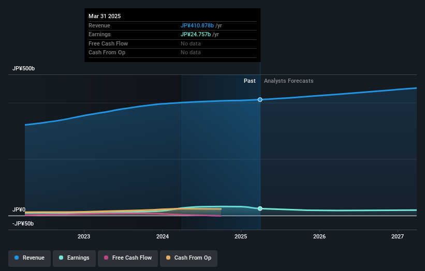
Task: Click the -JP¥50b y-axis label
Action: pos(23,223)
